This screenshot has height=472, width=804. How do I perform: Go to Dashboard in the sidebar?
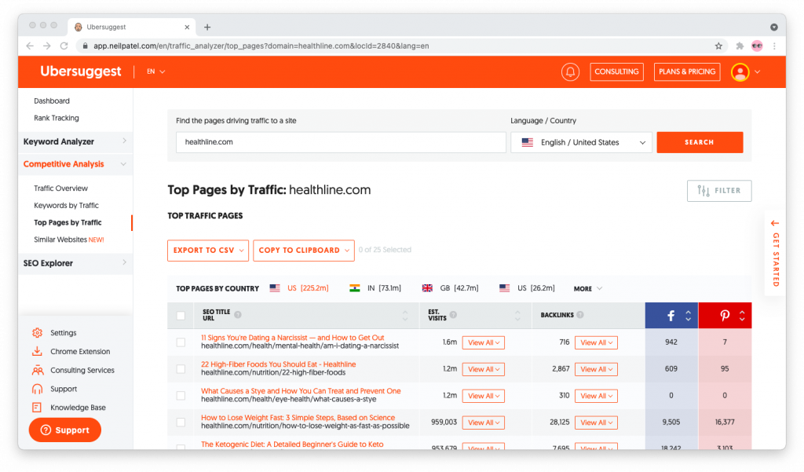click(52, 101)
